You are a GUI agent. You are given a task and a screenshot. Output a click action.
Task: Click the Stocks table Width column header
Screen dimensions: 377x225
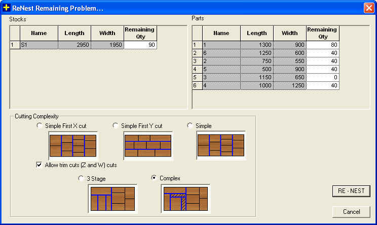click(x=107, y=34)
